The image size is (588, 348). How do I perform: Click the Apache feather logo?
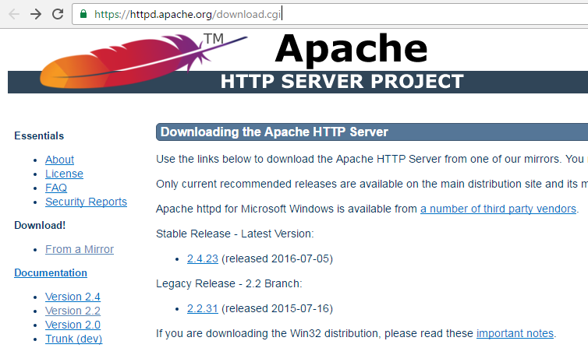coord(143,61)
